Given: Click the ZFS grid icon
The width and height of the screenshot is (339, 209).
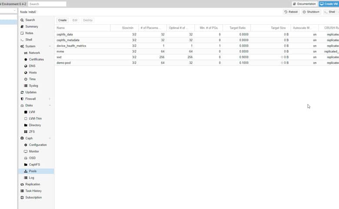Looking at the screenshot, I should coord(26,132).
